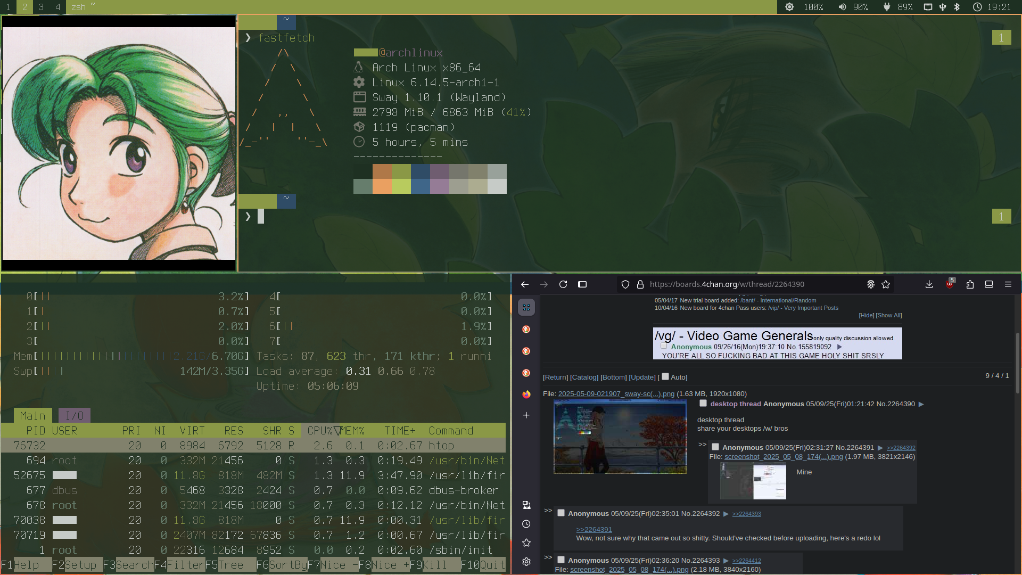
Task: Click the browser reload button
Action: tap(563, 284)
